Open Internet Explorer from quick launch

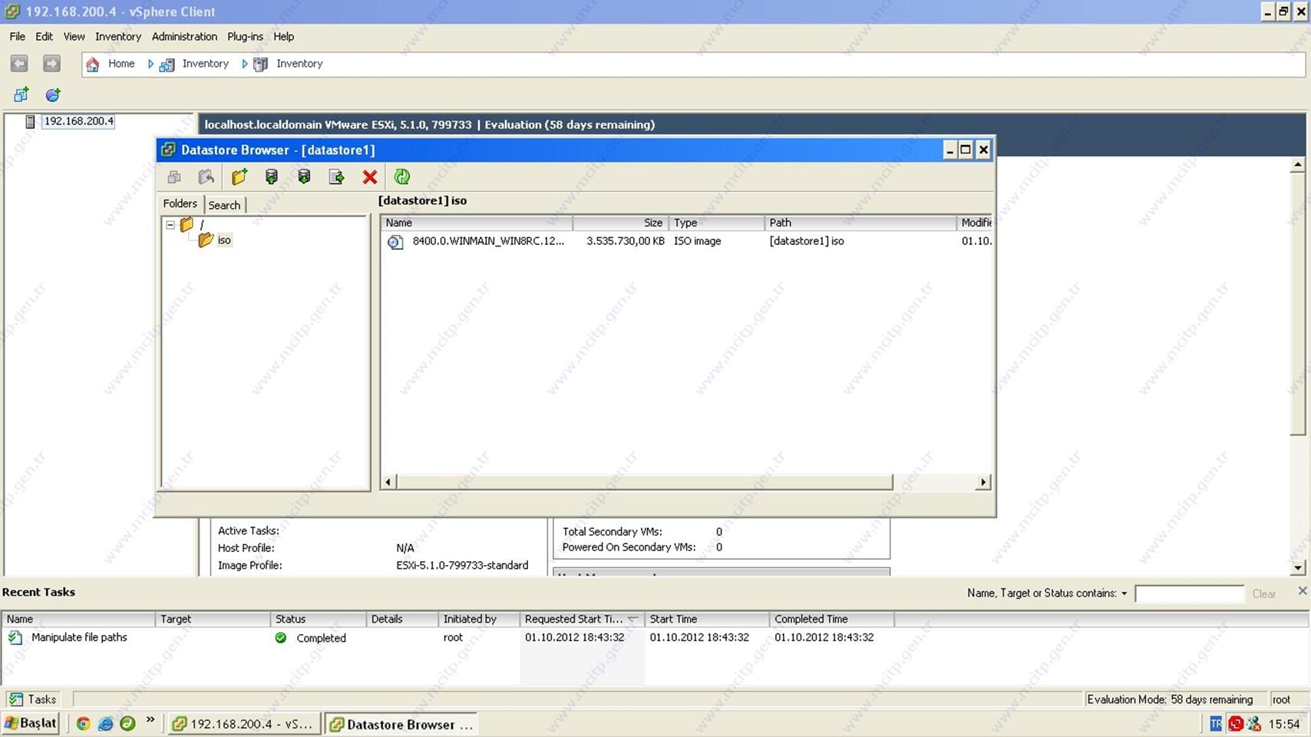[x=106, y=723]
